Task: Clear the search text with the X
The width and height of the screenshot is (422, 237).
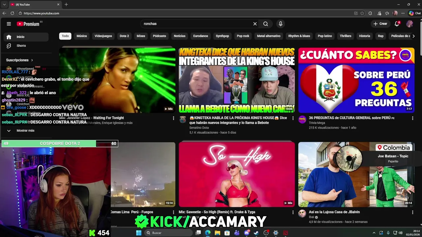Action: [x=255, y=24]
